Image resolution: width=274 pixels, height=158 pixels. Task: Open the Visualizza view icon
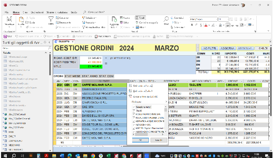pyautogui.click(x=9, y=19)
